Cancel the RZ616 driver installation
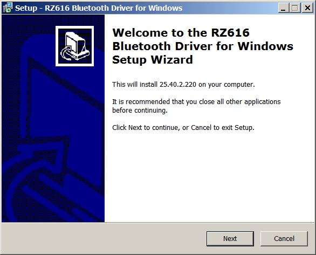Viewport: 316px width, 255px height. (x=284, y=238)
